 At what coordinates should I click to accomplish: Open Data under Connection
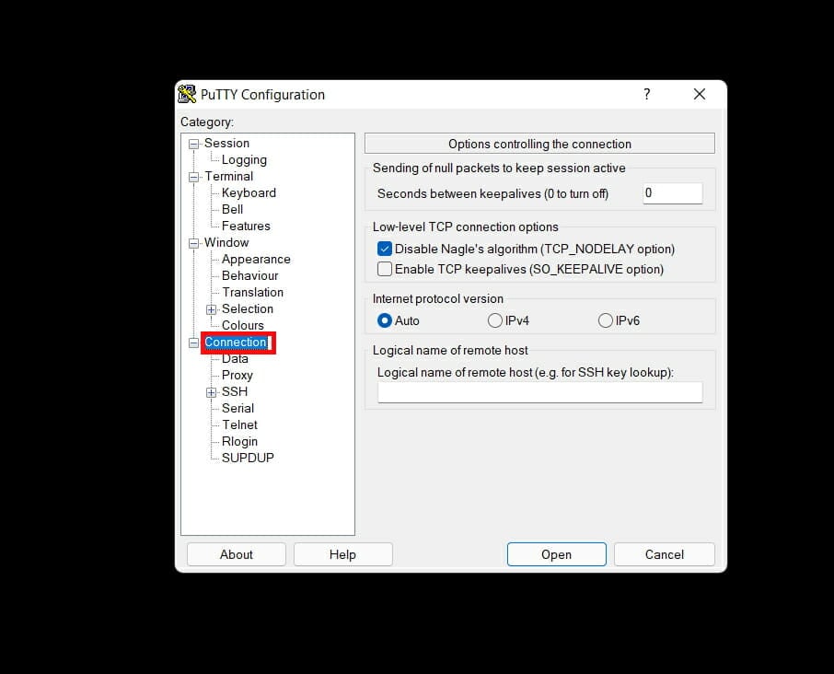(x=235, y=358)
